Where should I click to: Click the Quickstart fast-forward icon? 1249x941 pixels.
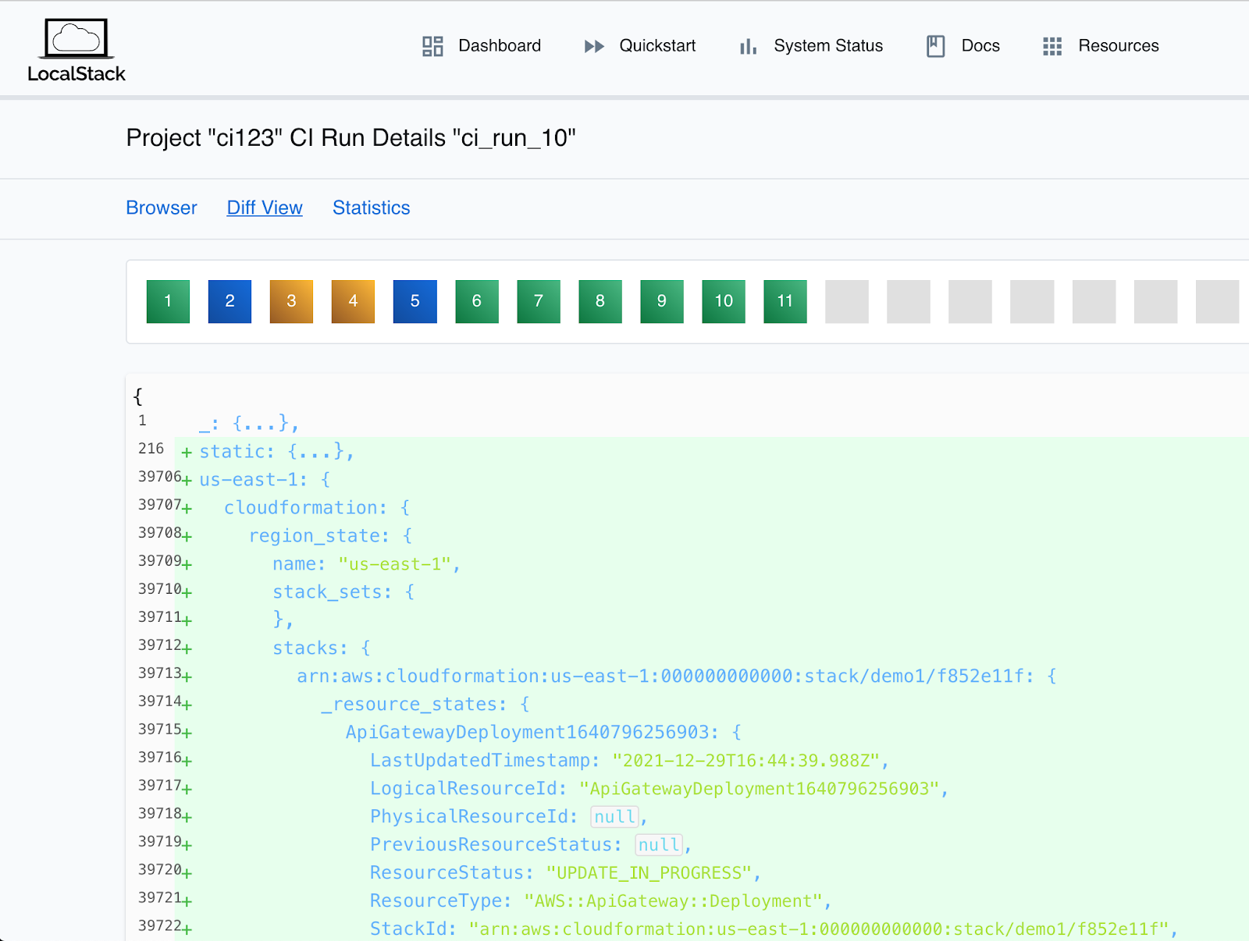tap(594, 46)
